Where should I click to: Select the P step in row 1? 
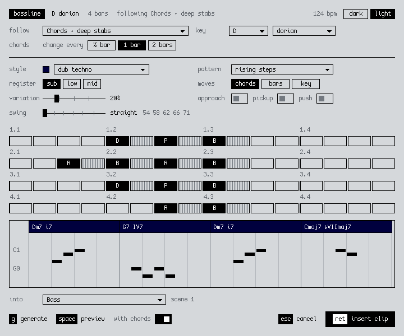[x=166, y=141]
